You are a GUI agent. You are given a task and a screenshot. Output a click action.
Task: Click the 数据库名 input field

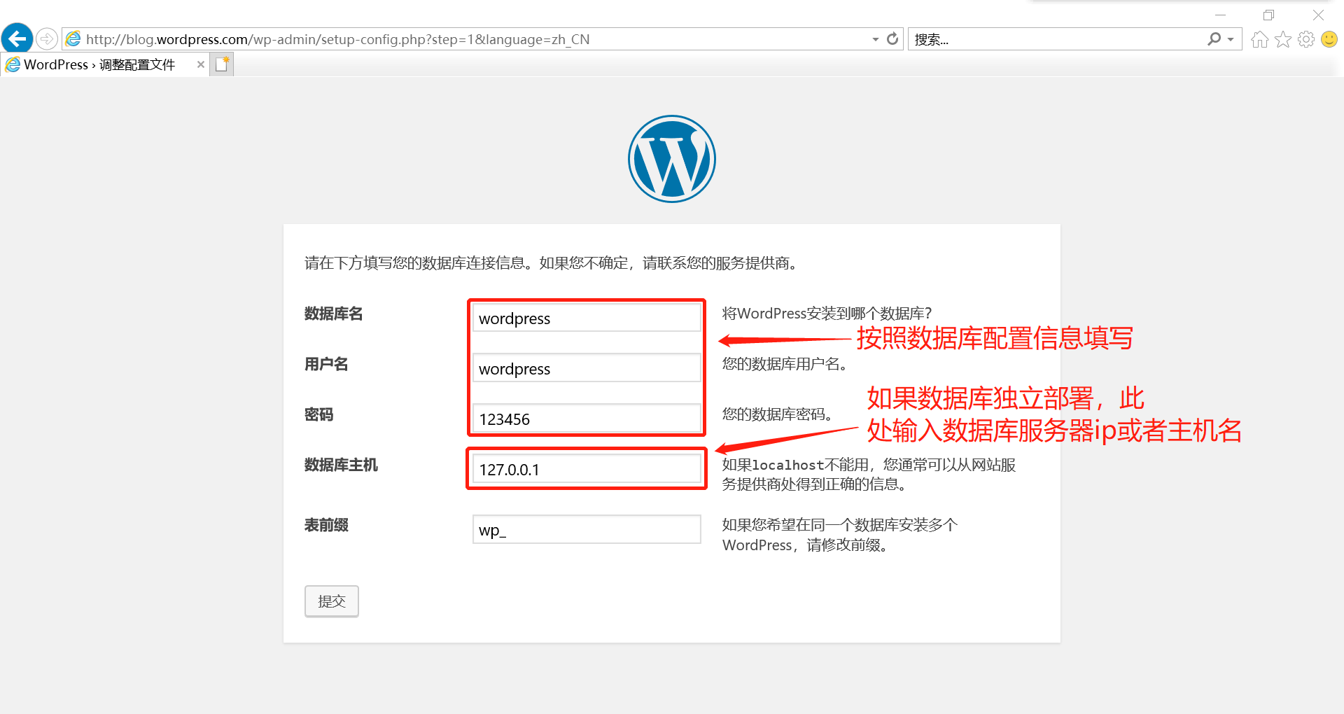pos(587,318)
